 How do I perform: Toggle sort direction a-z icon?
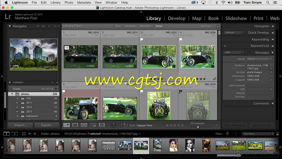point(124,125)
